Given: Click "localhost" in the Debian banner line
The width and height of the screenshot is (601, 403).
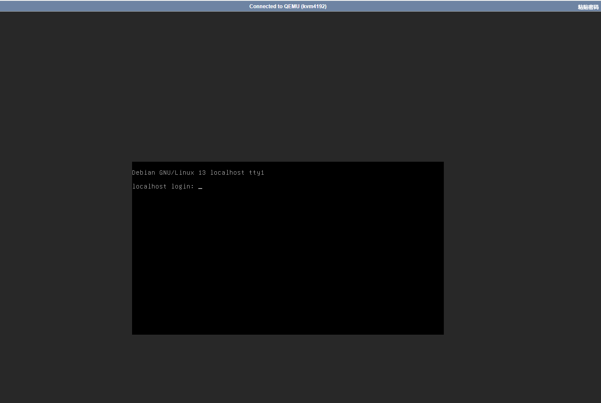Looking at the screenshot, I should [227, 173].
